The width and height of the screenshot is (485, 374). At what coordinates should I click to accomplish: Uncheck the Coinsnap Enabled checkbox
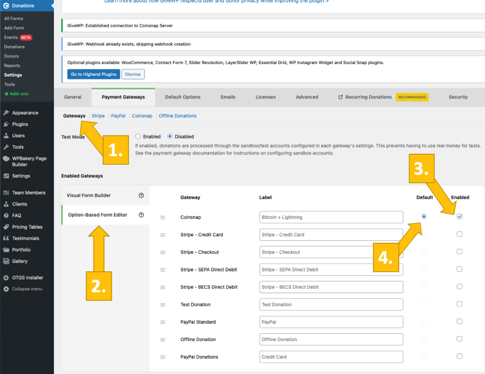tap(459, 217)
